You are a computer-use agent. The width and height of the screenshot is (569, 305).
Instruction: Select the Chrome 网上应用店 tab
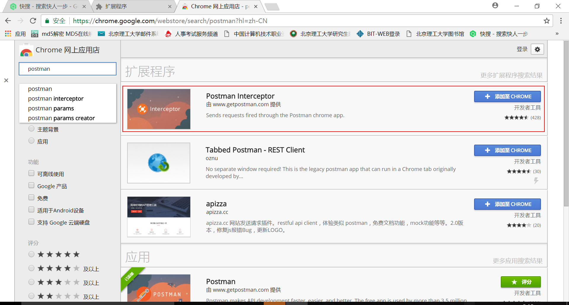(x=219, y=7)
